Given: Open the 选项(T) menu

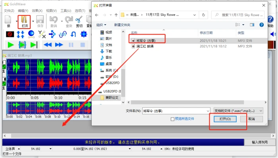Looking at the screenshot, I should [80, 11].
